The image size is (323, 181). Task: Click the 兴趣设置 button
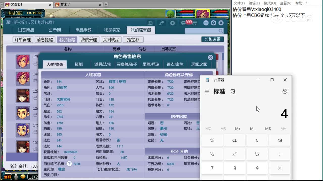[212, 39]
